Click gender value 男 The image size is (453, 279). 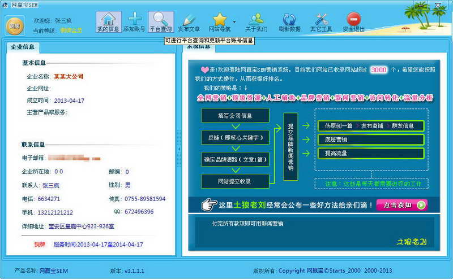[128, 185]
